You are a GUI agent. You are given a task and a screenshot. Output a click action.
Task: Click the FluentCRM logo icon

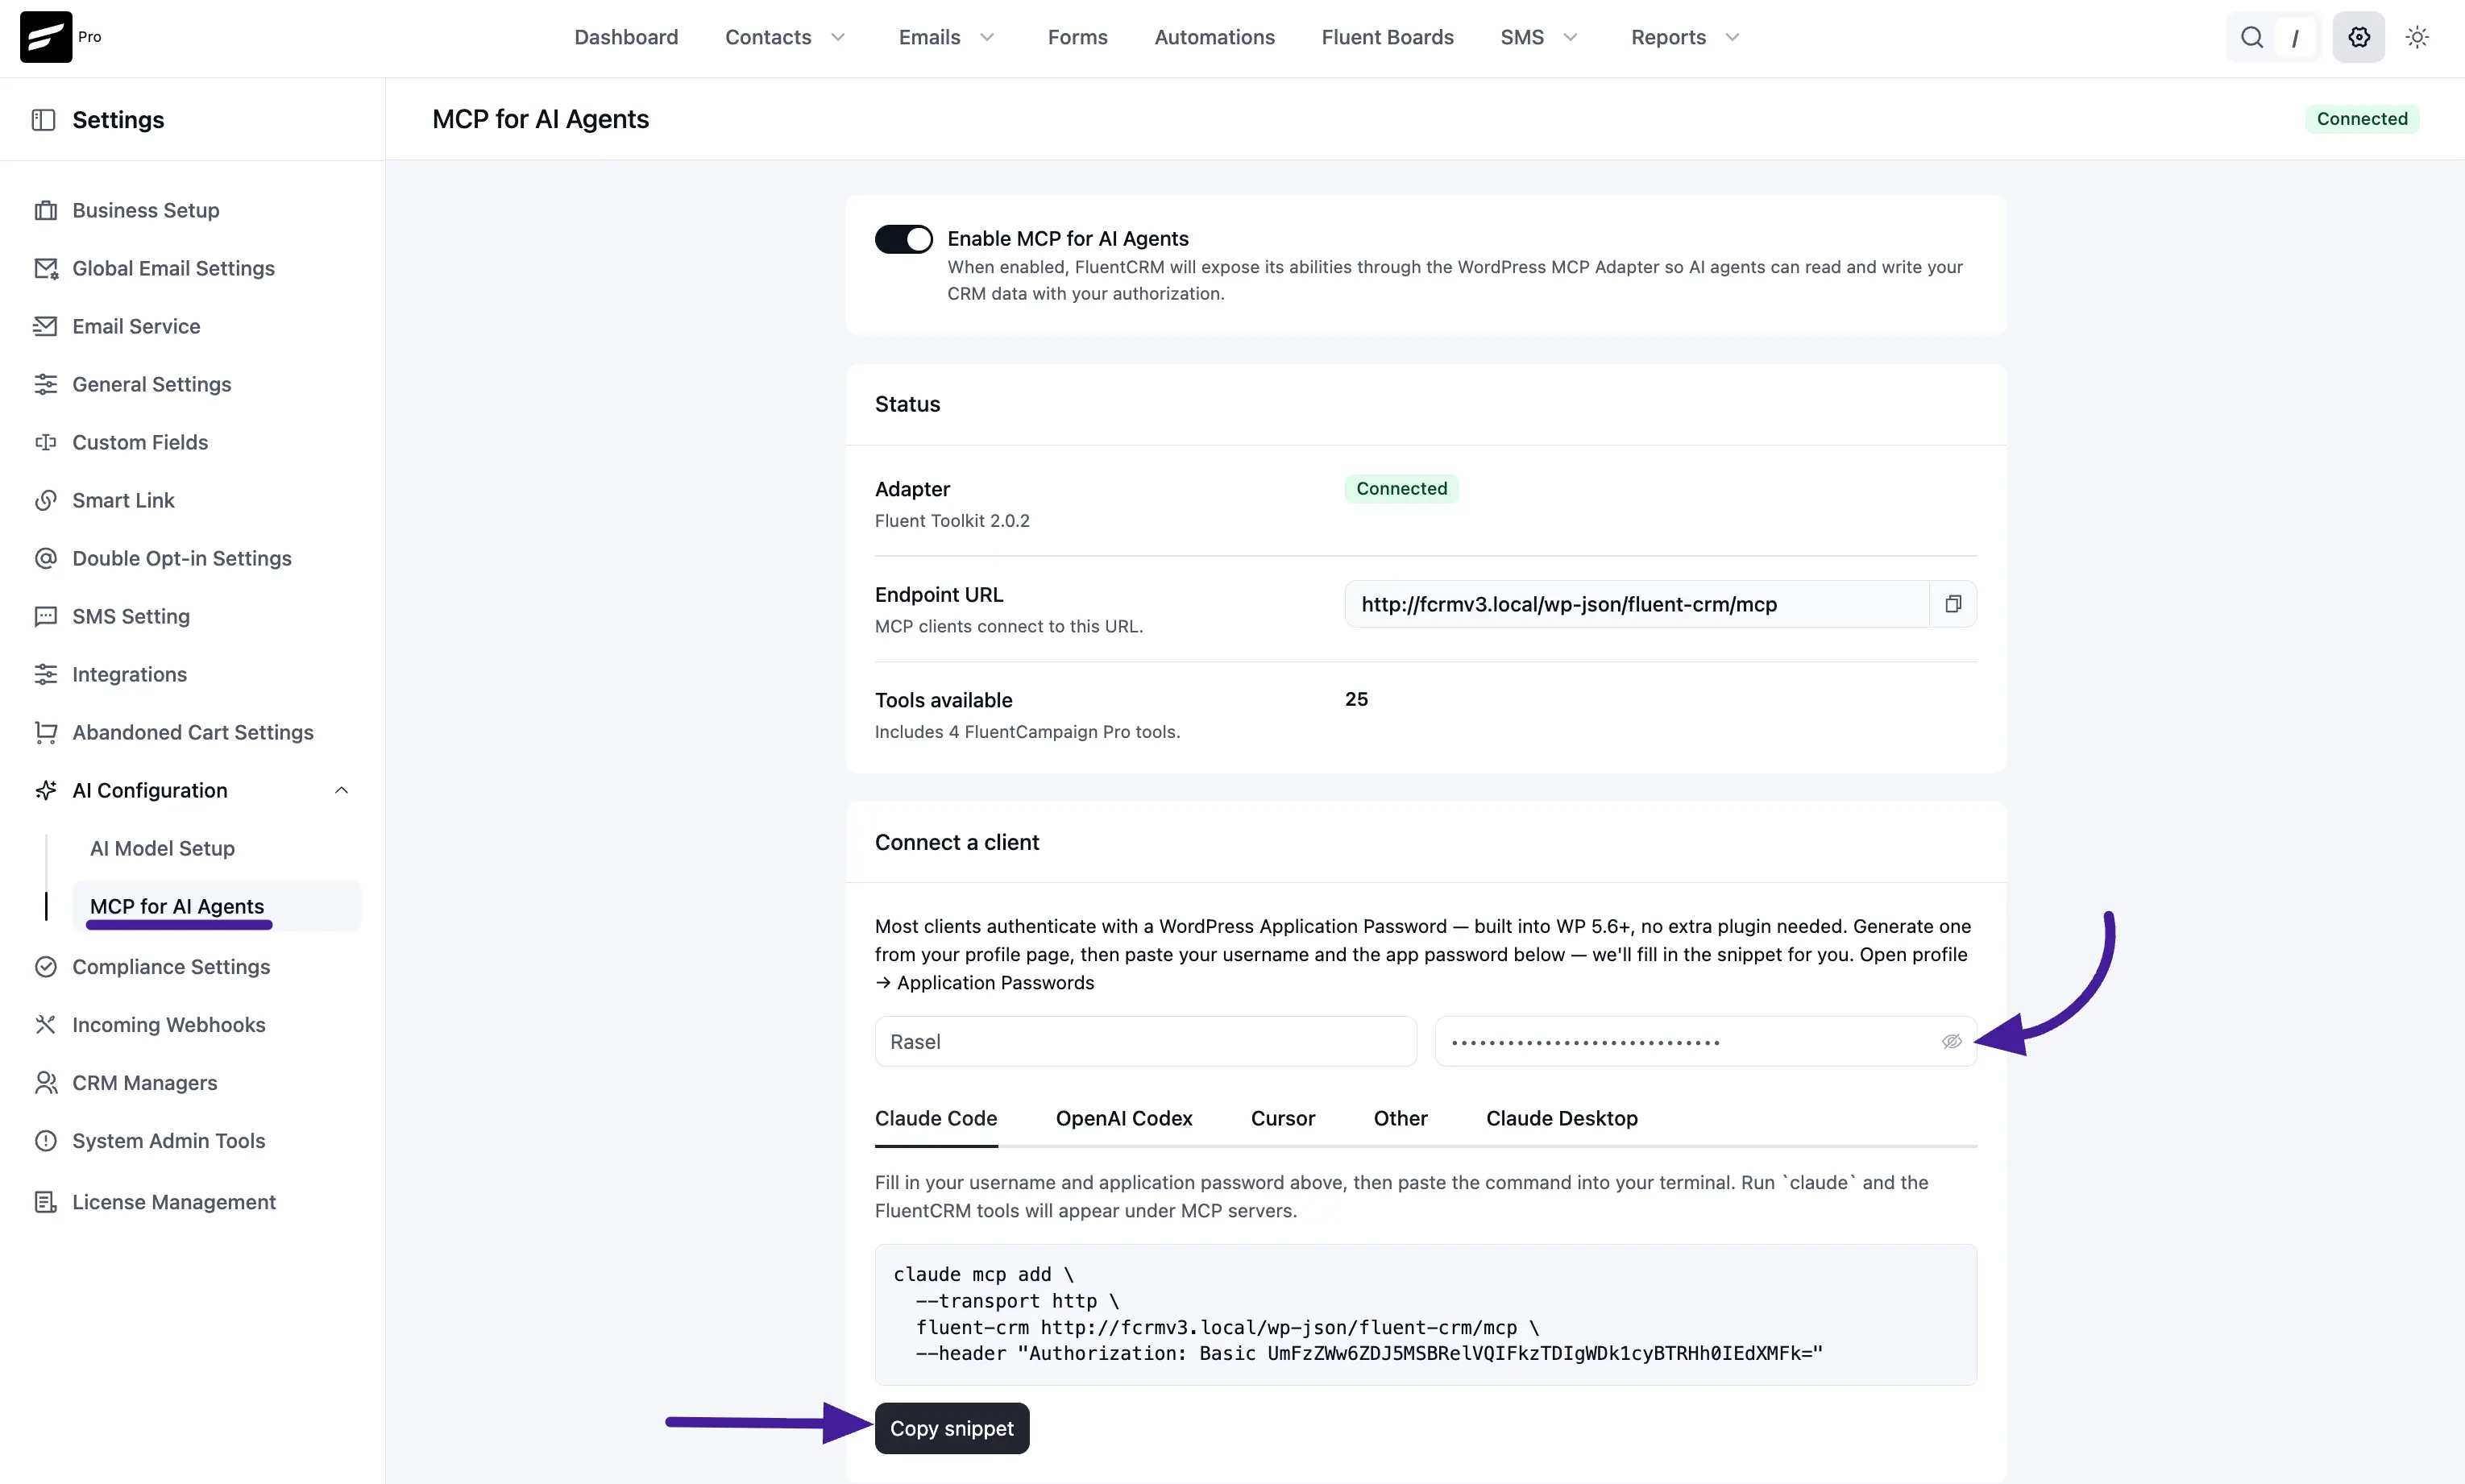[x=46, y=37]
